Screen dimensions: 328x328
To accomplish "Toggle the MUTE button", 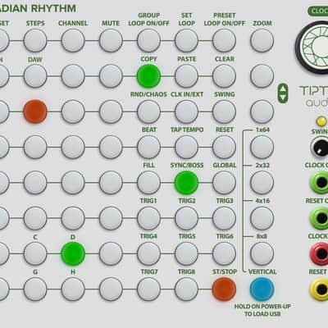I will click(111, 41).
